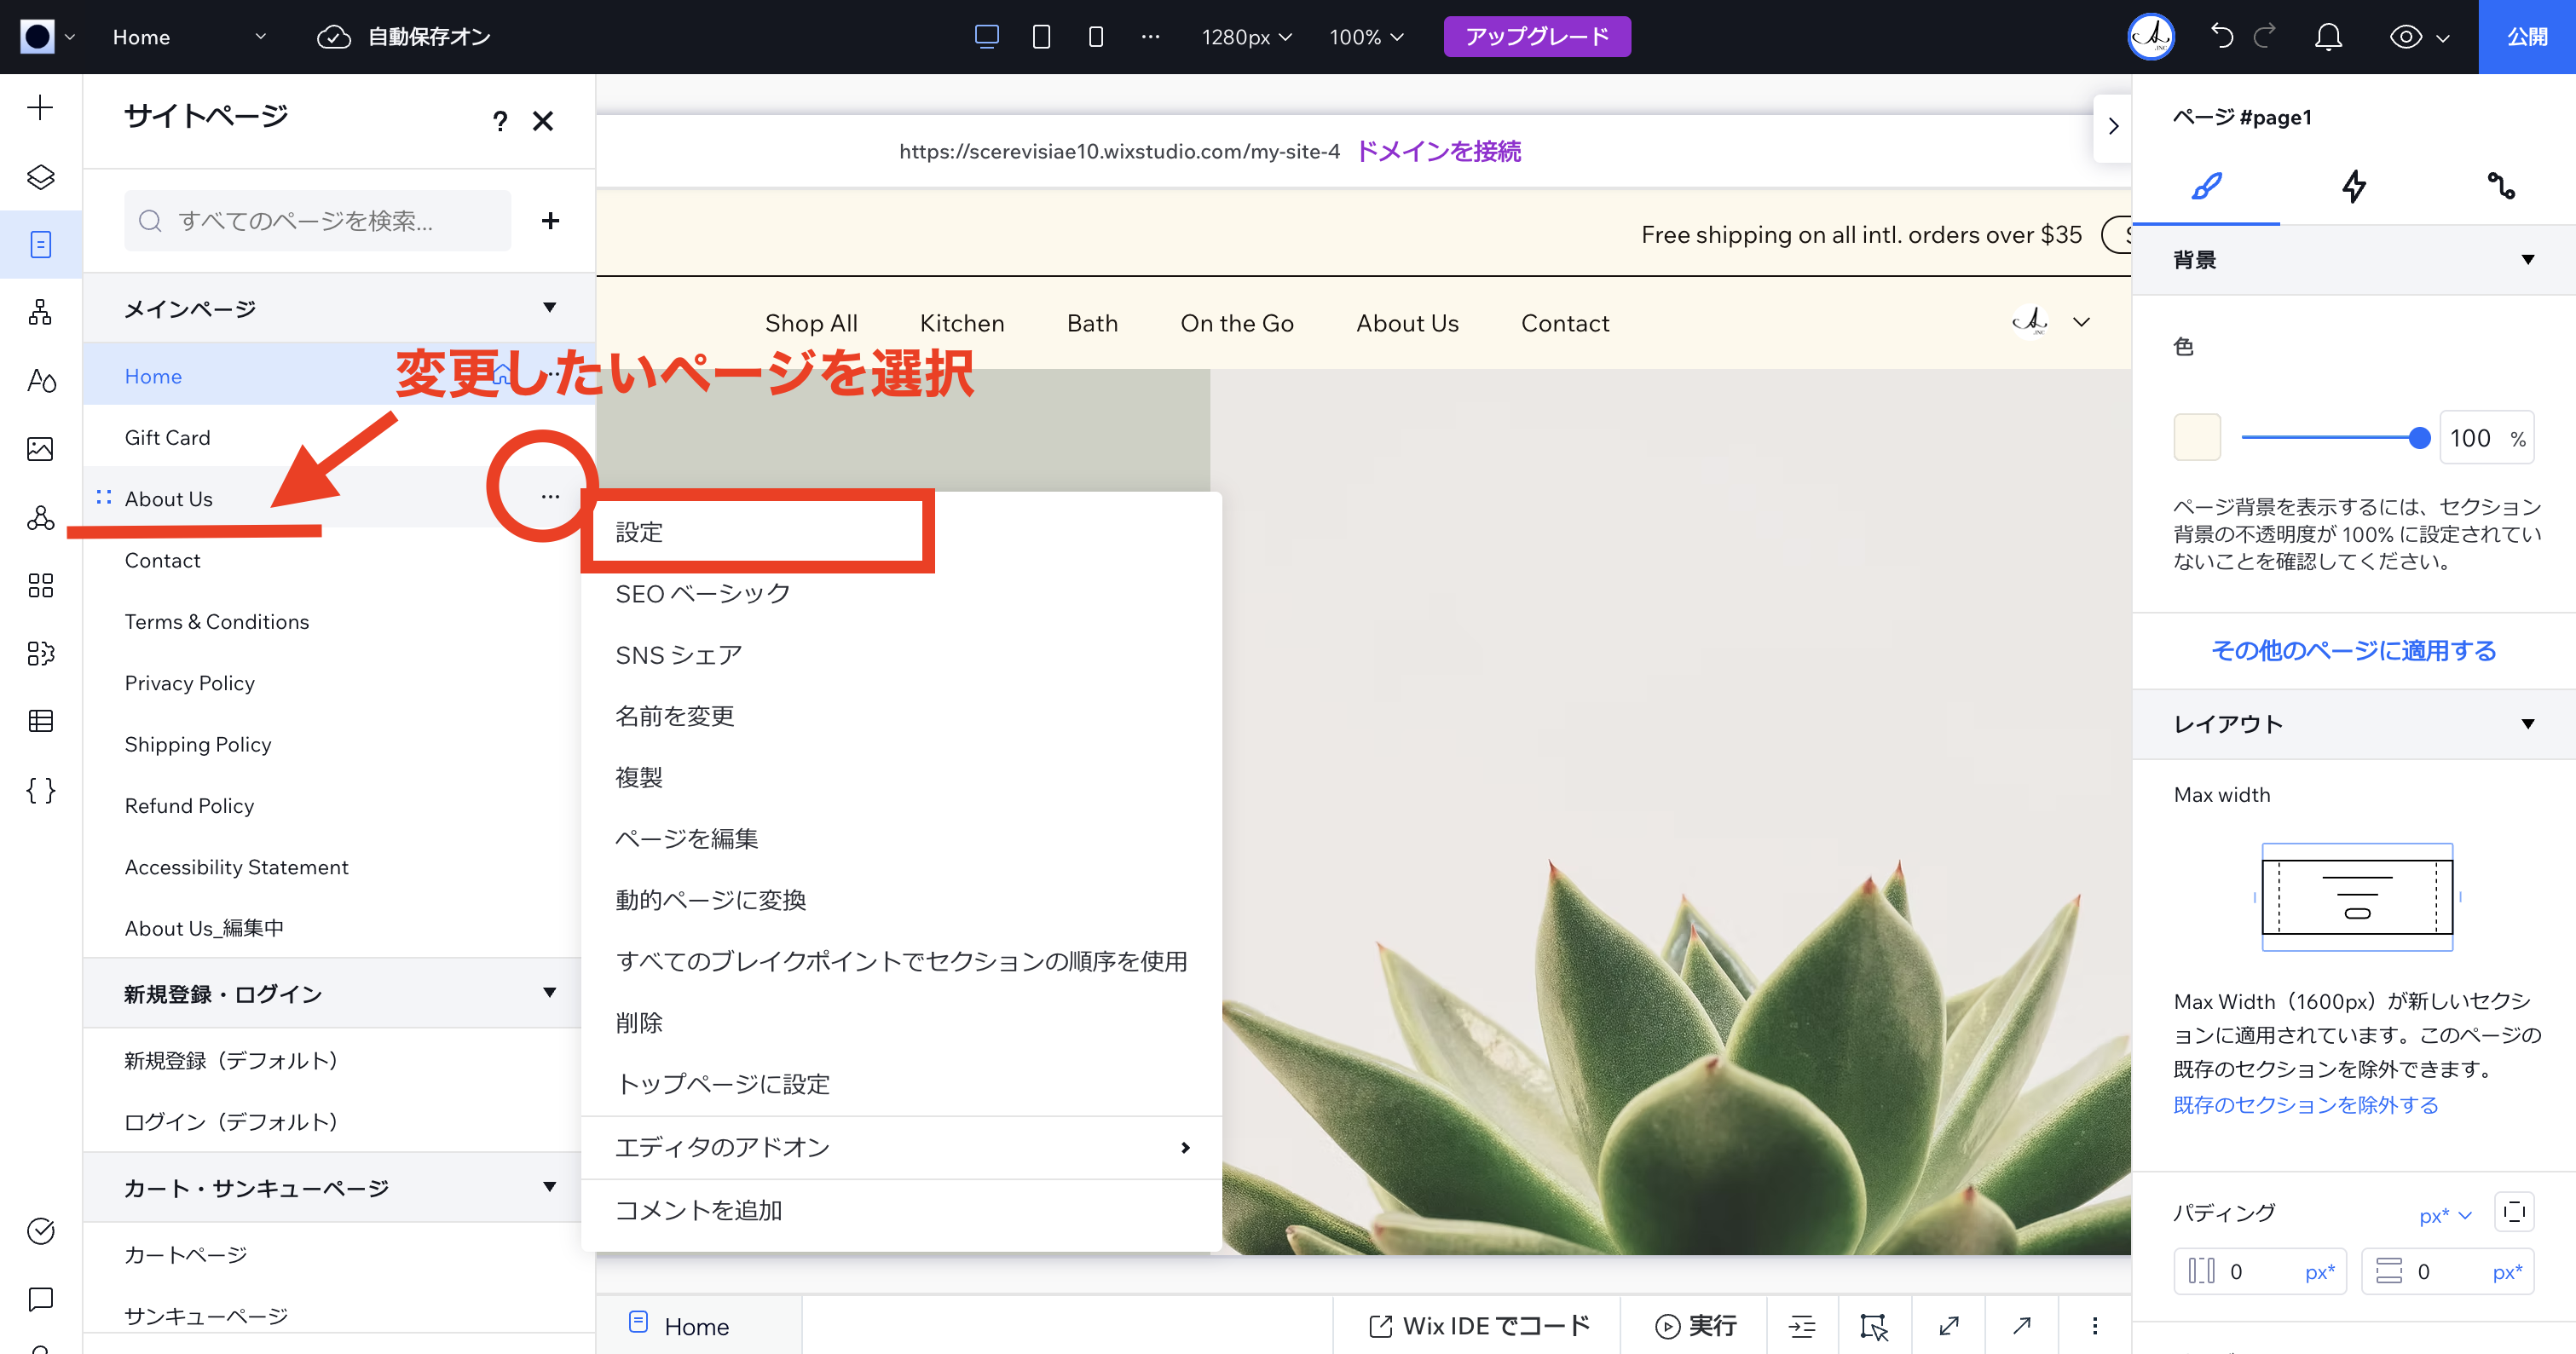The image size is (2576, 1354).
Task: Open the Code panel with the braces icon
Action: click(x=40, y=790)
